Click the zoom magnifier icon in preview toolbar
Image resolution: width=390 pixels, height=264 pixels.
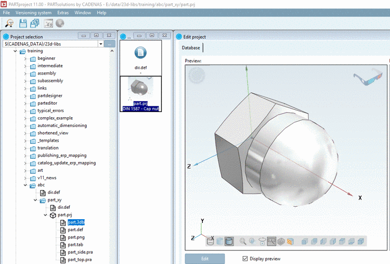pyautogui.click(x=243, y=241)
